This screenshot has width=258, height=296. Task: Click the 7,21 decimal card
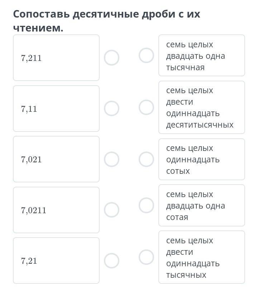(x=56, y=261)
